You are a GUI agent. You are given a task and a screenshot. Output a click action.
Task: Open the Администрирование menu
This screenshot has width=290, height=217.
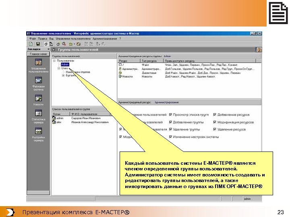(105, 39)
